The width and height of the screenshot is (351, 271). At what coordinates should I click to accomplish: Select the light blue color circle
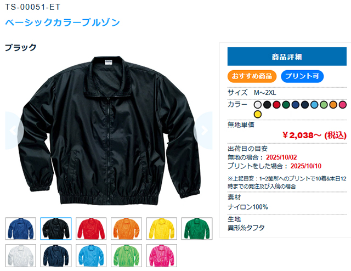click(314, 105)
